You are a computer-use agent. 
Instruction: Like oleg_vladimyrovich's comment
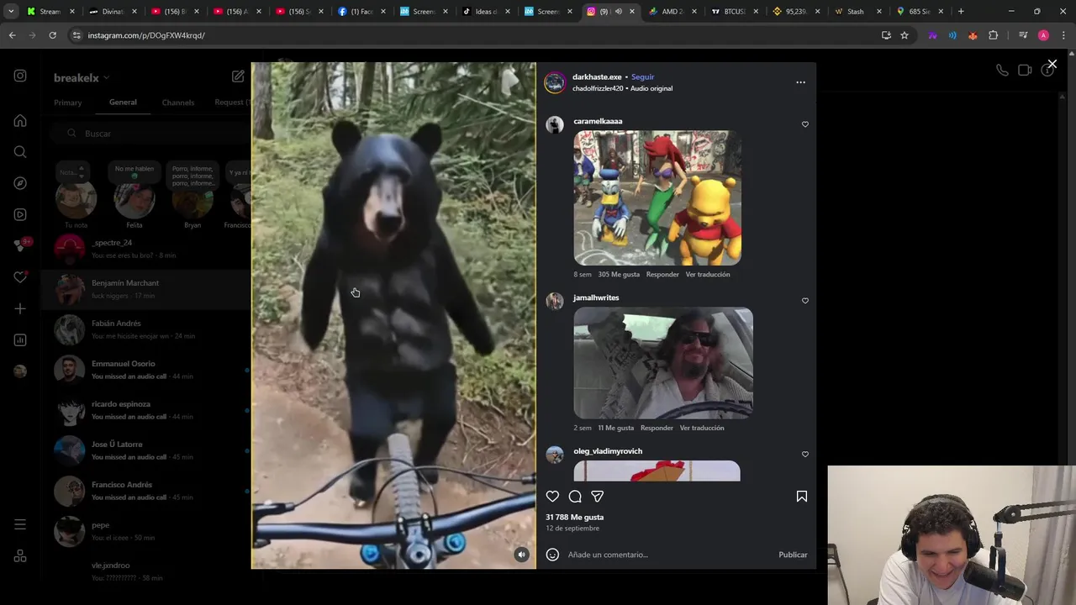(804, 455)
